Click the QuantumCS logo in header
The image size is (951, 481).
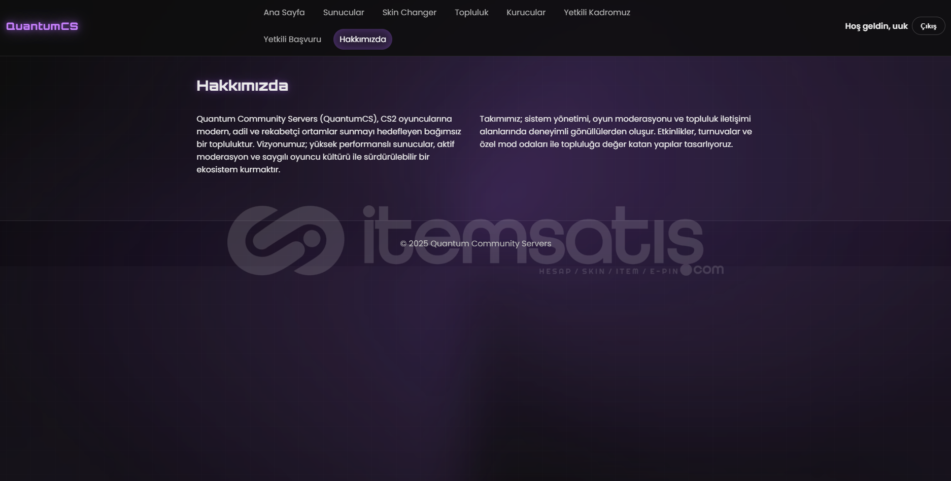click(x=42, y=26)
